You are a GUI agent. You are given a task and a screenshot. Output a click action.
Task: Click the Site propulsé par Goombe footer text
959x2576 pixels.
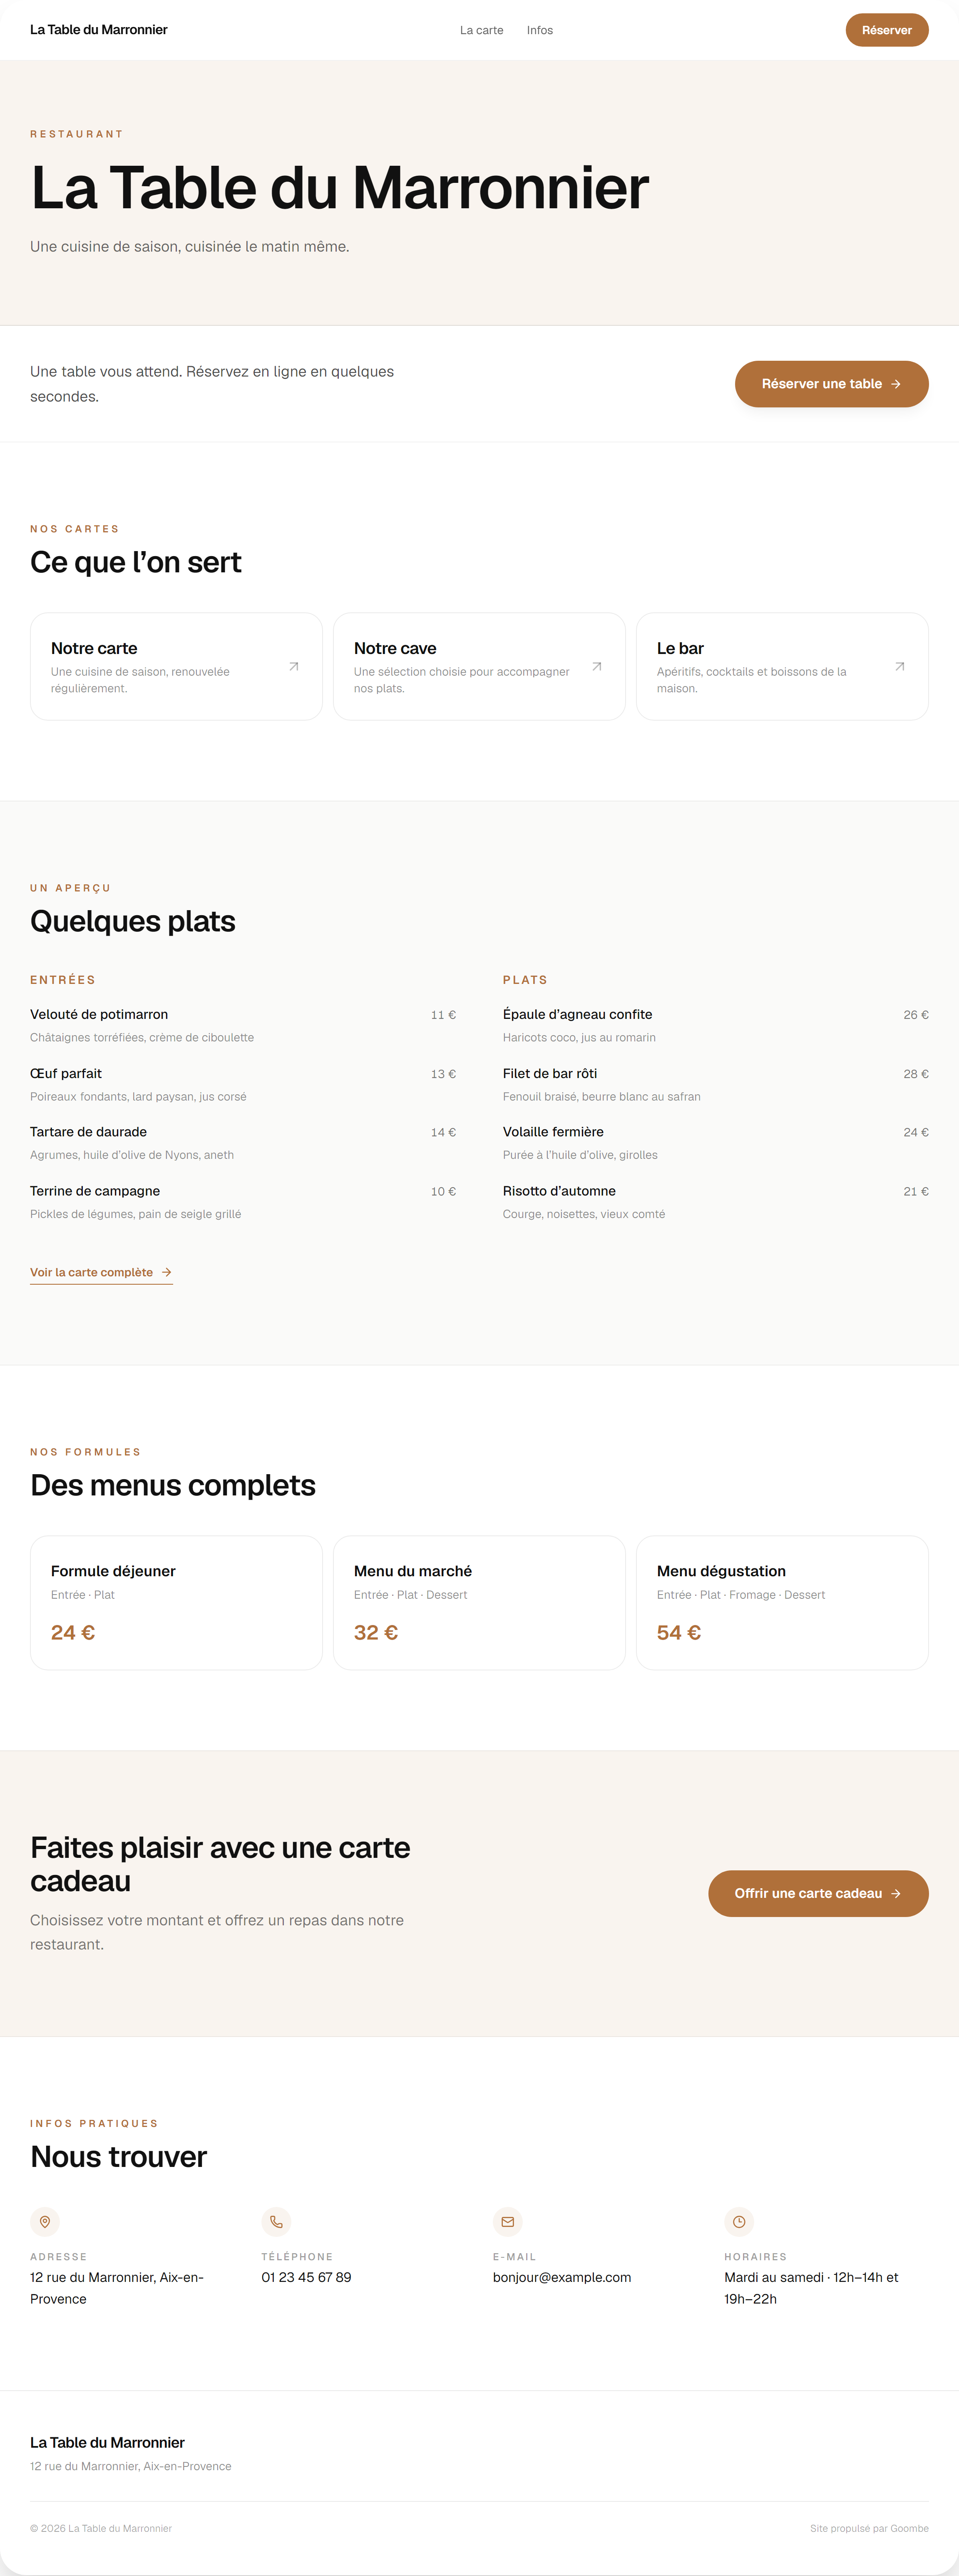pyautogui.click(x=869, y=2528)
